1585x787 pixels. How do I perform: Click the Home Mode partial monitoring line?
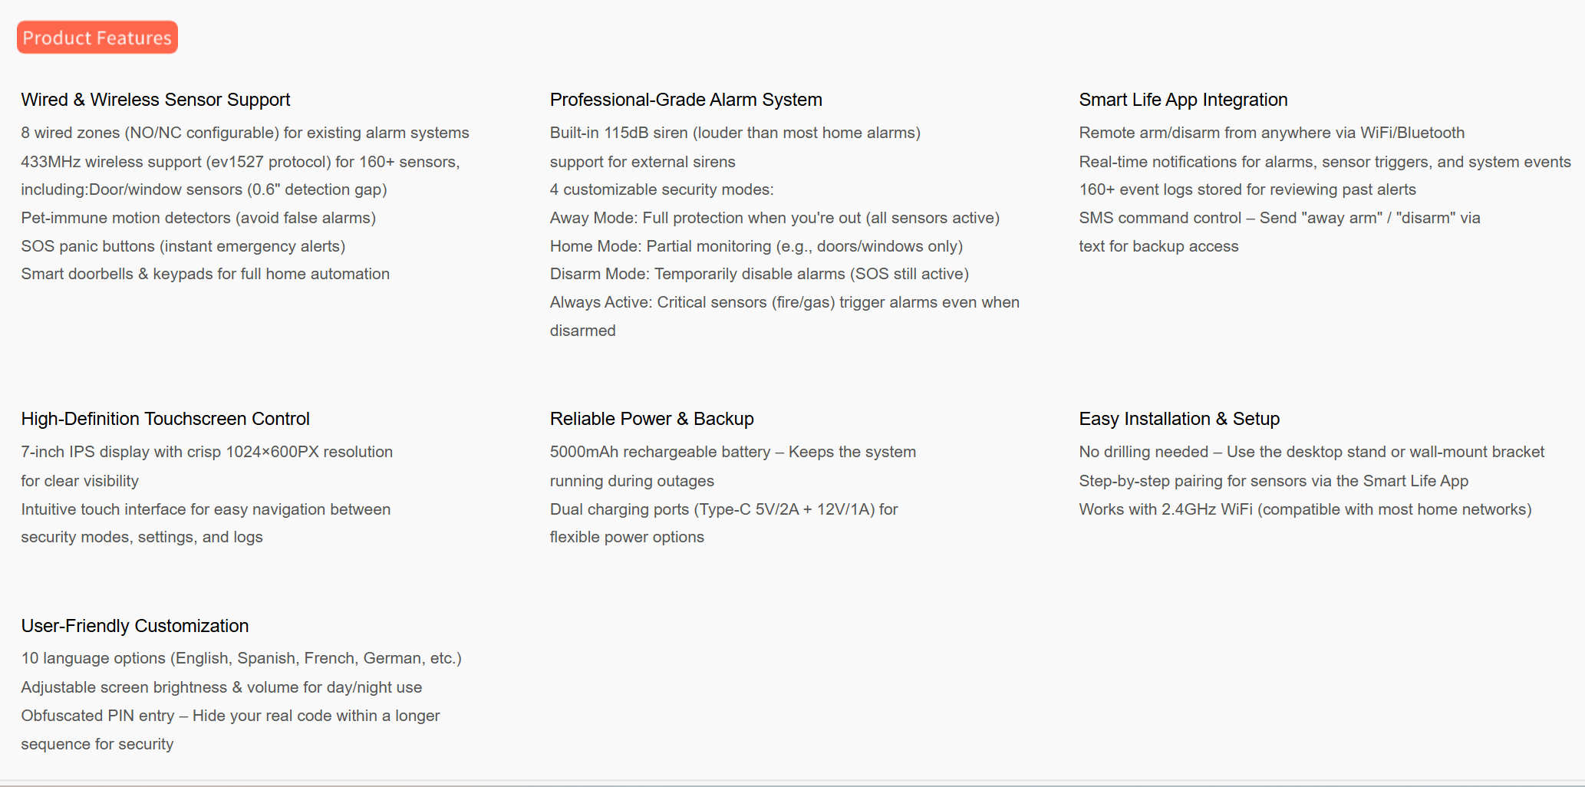coord(756,246)
